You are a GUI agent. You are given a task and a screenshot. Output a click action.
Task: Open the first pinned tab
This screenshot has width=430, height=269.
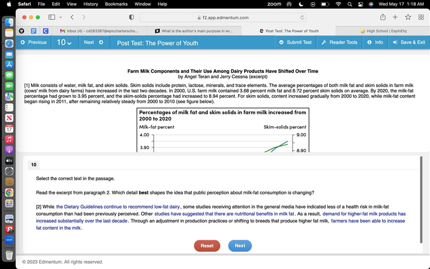point(21,31)
